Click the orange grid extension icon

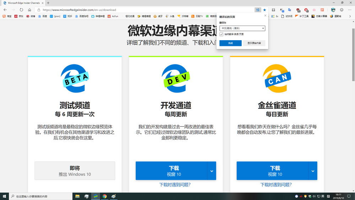pos(322,10)
